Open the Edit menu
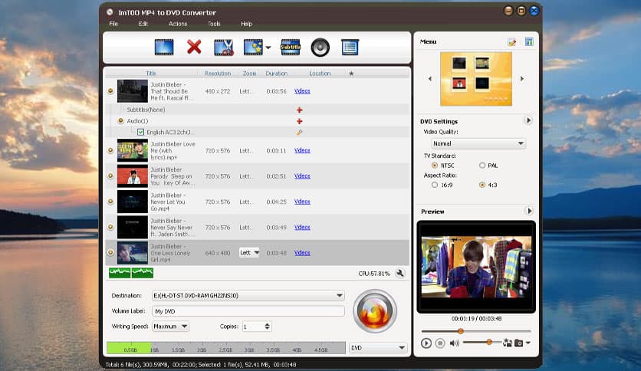The height and width of the screenshot is (371, 641). point(143,24)
